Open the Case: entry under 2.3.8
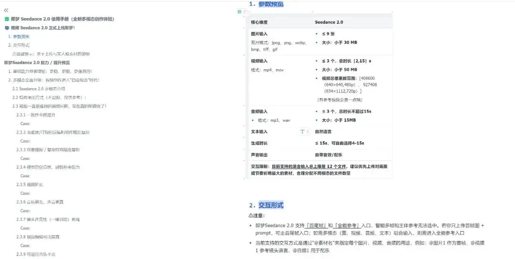The image size is (515, 259). 25,246
